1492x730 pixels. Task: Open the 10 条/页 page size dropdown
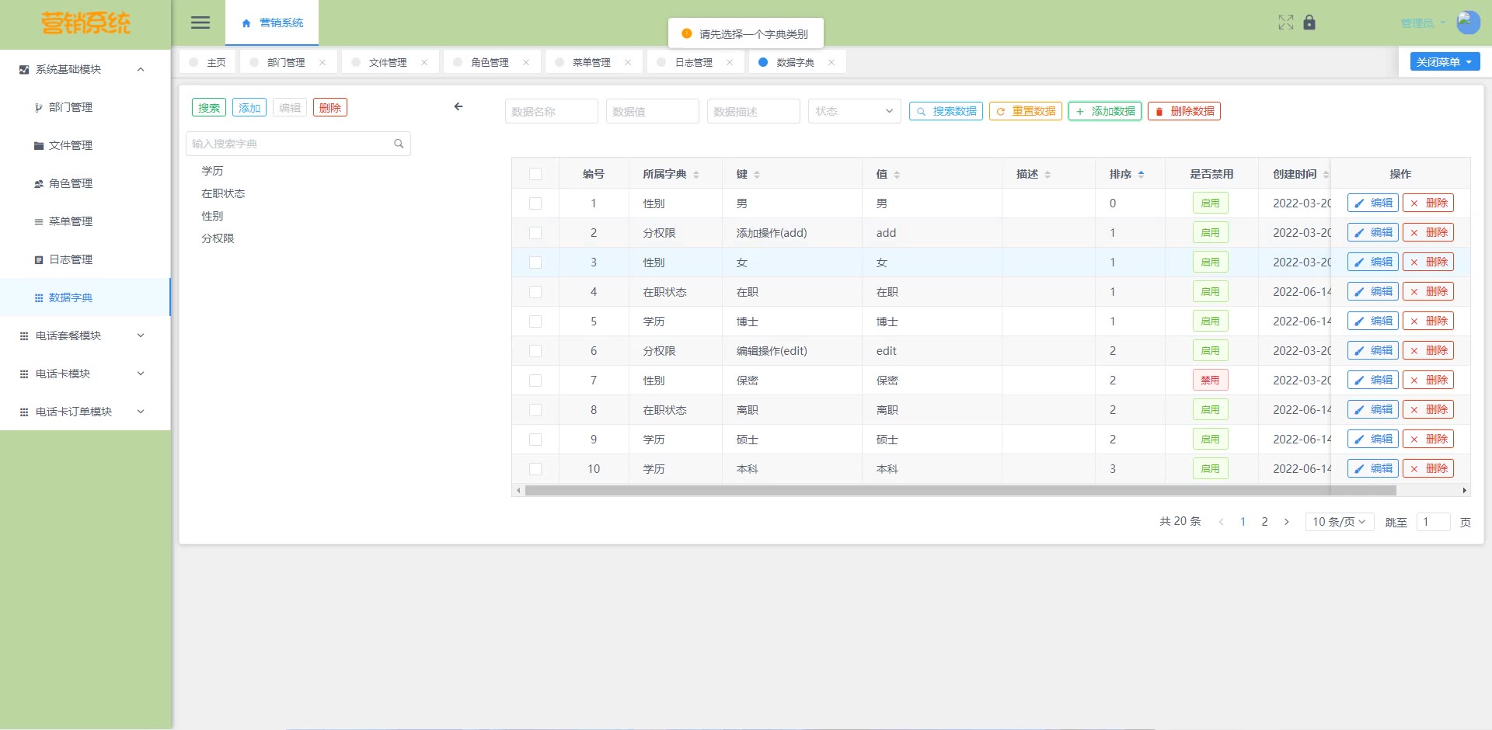1340,522
